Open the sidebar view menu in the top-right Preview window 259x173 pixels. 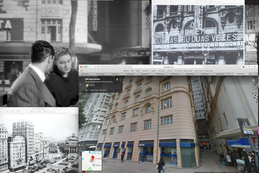click(x=155, y=2)
